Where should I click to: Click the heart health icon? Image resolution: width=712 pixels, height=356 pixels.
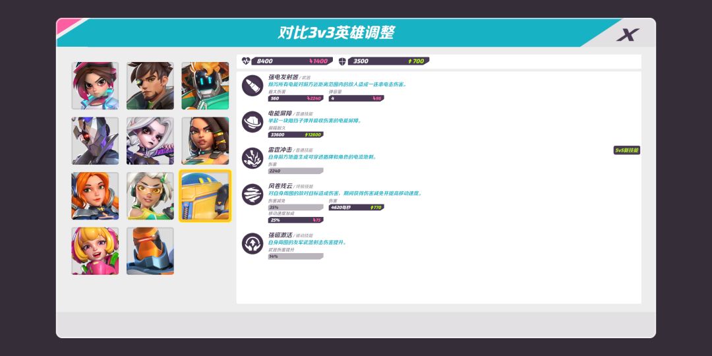tap(246, 61)
